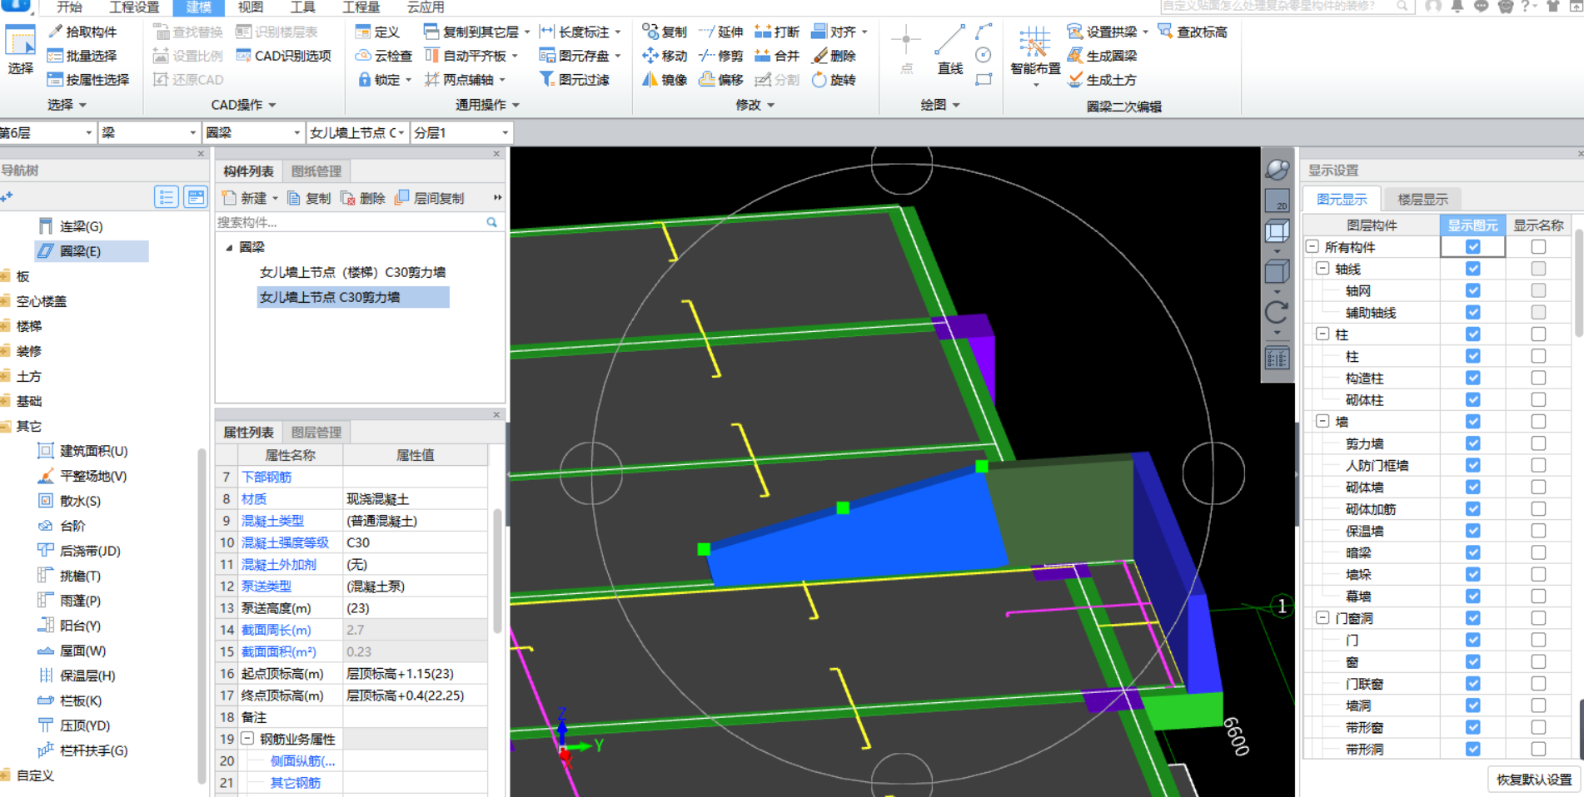Click the 拾取构件 pick component tool
This screenshot has height=797, width=1584.
coord(82,32)
